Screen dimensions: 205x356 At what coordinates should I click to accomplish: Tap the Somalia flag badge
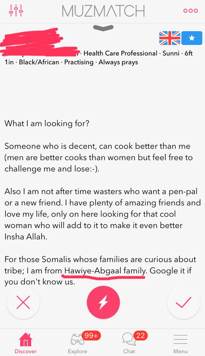pyautogui.click(x=191, y=38)
